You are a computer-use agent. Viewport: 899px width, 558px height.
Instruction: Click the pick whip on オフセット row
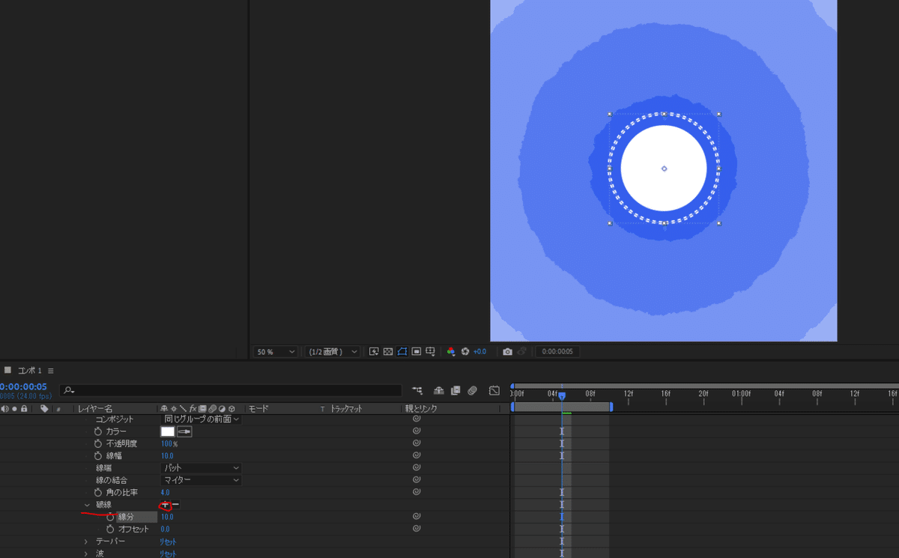[417, 529]
